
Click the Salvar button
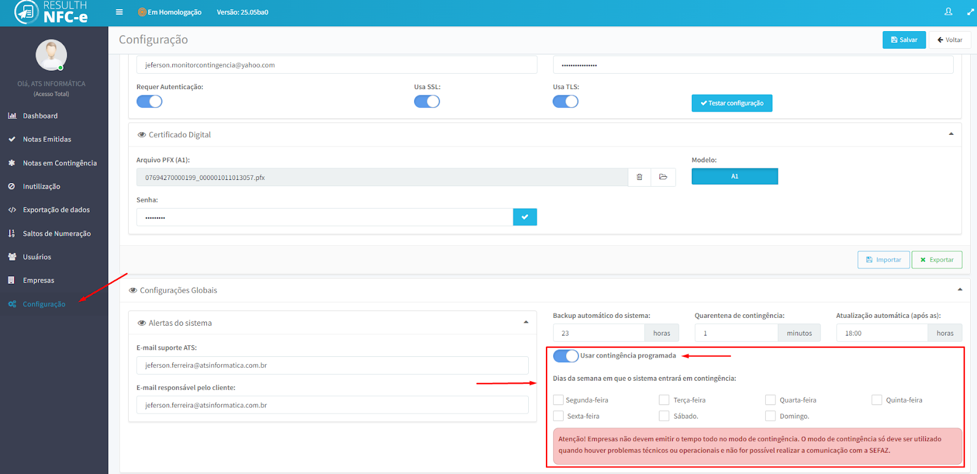pyautogui.click(x=904, y=40)
